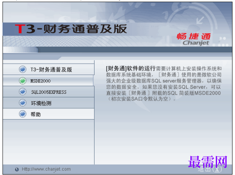Open the Http://www.chanjet.com link
This screenshot has height=175, width=235.
[46, 169]
